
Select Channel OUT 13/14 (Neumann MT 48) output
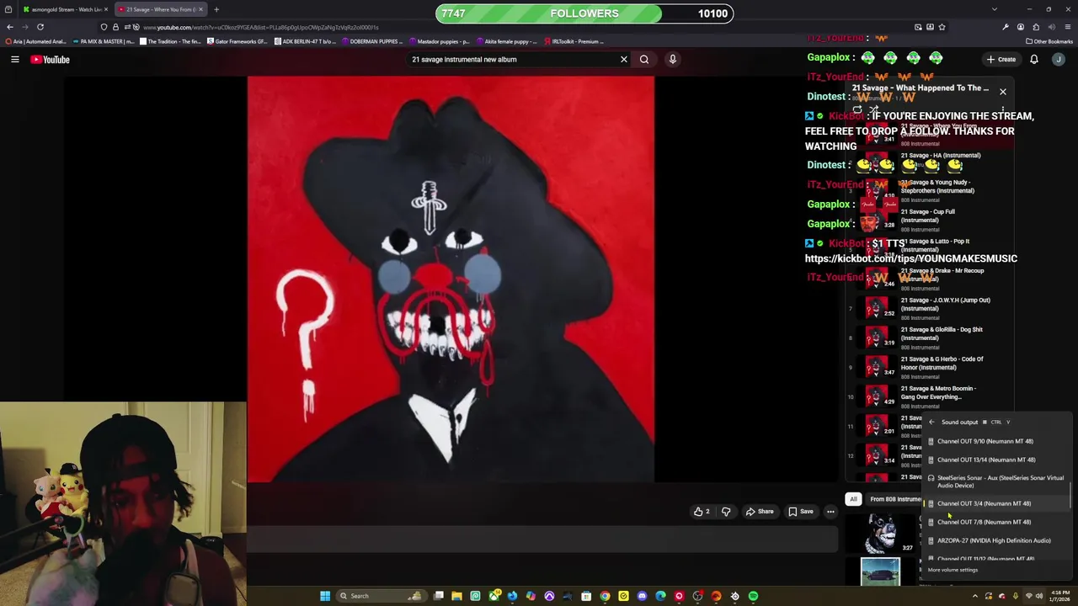click(x=997, y=460)
